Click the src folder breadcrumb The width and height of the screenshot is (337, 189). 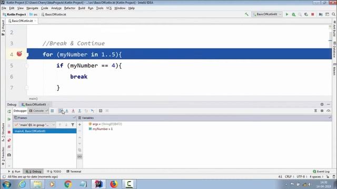[x=34, y=14]
